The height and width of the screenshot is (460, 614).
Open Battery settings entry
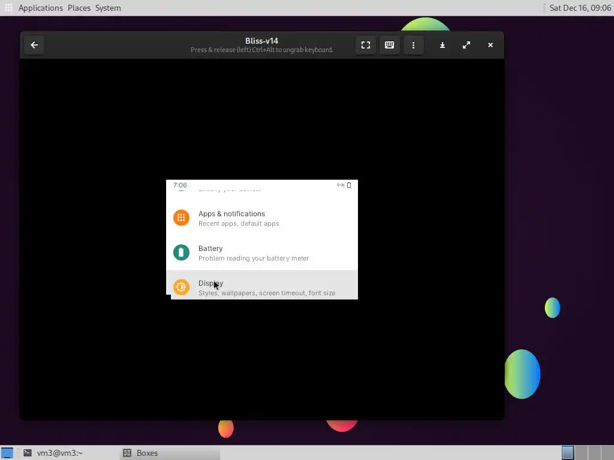pyautogui.click(x=262, y=253)
